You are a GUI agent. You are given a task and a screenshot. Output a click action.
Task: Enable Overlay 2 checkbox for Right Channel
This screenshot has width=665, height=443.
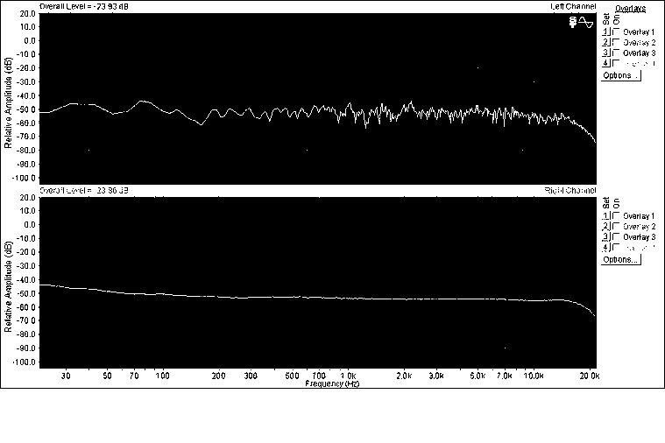617,227
